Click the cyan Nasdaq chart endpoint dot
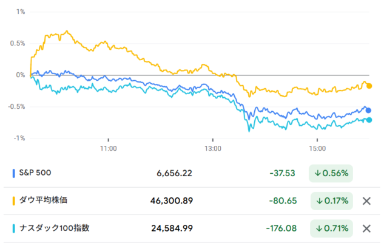381x243 pixels. tap(369, 120)
